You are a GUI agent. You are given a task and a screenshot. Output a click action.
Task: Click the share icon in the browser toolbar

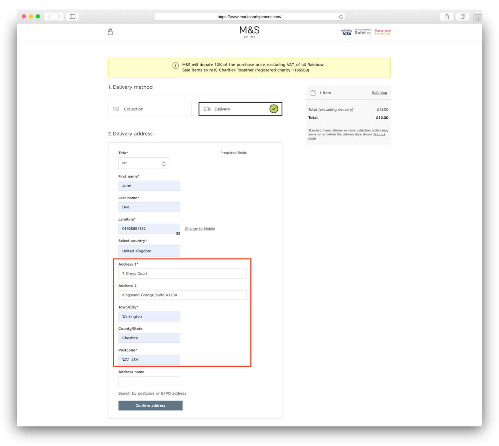(447, 16)
